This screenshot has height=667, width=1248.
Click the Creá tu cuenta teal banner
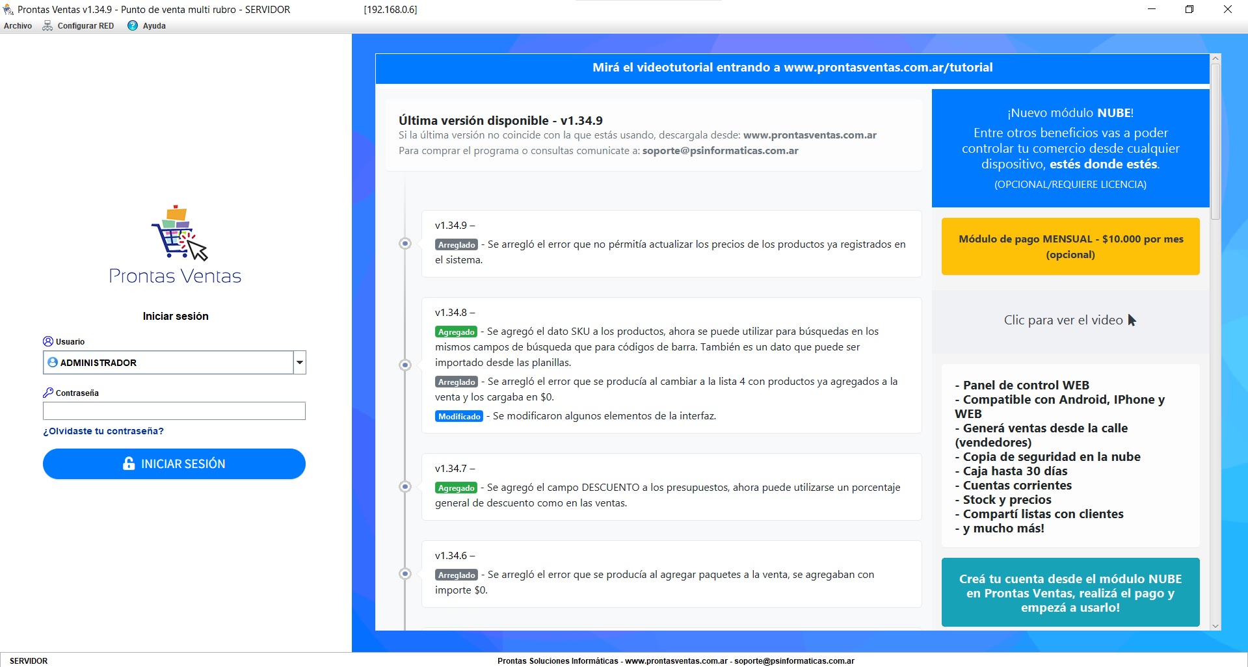pyautogui.click(x=1070, y=592)
